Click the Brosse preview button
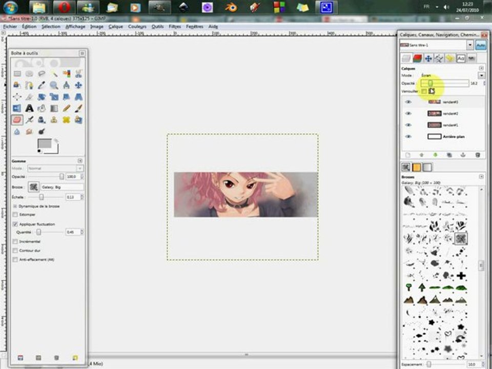This screenshot has width=492, height=369. pos(34,187)
